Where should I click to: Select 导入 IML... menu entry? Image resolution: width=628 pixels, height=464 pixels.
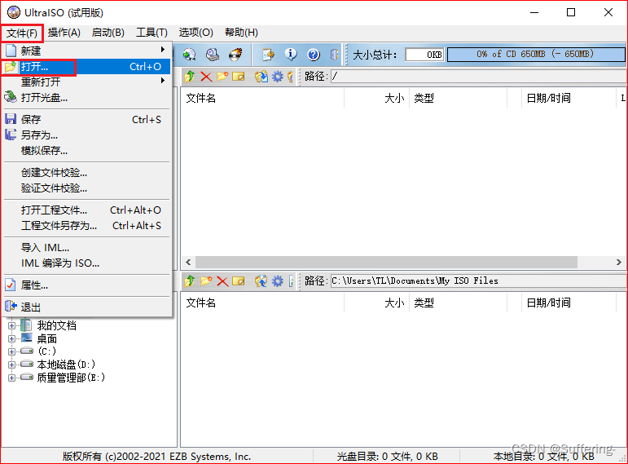87,247
